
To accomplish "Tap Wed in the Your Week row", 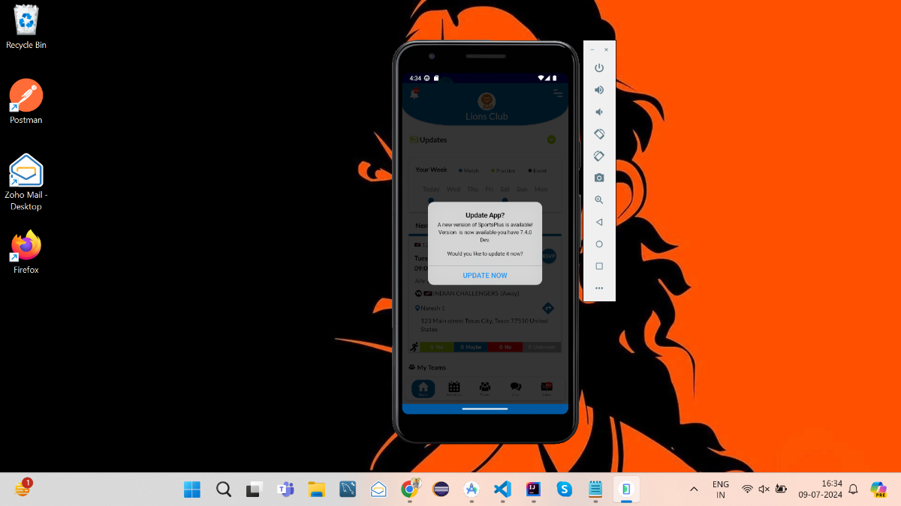I will [454, 189].
